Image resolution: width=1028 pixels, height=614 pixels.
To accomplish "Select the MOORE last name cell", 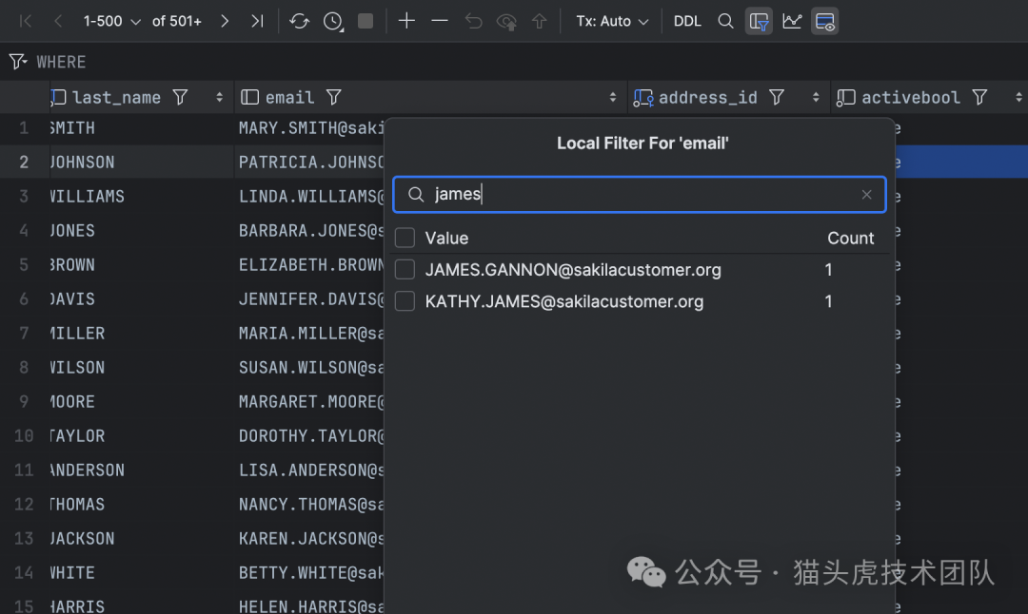I will pyautogui.click(x=141, y=401).
